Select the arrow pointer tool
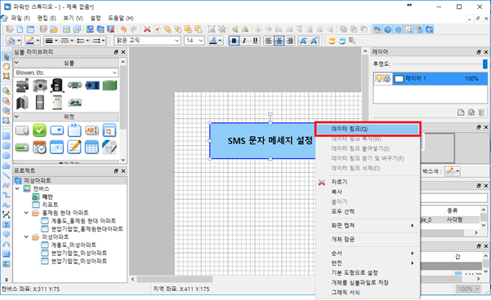The width and height of the screenshot is (491, 300). click(7, 56)
